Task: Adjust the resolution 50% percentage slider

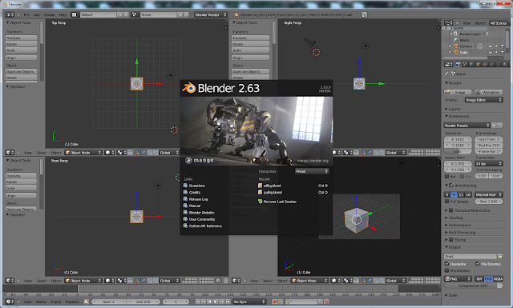Action: (458, 151)
